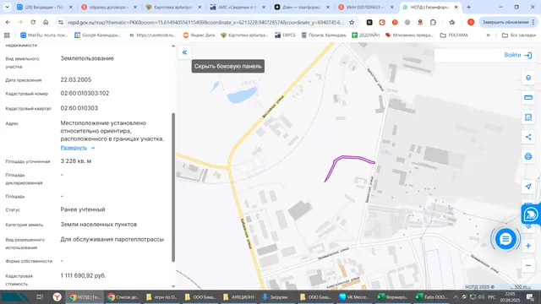Open the map layers tool
541x304 pixels.
click(527, 78)
